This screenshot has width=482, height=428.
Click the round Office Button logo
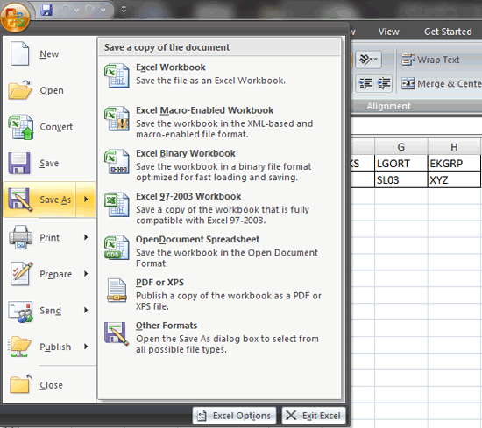click(15, 17)
